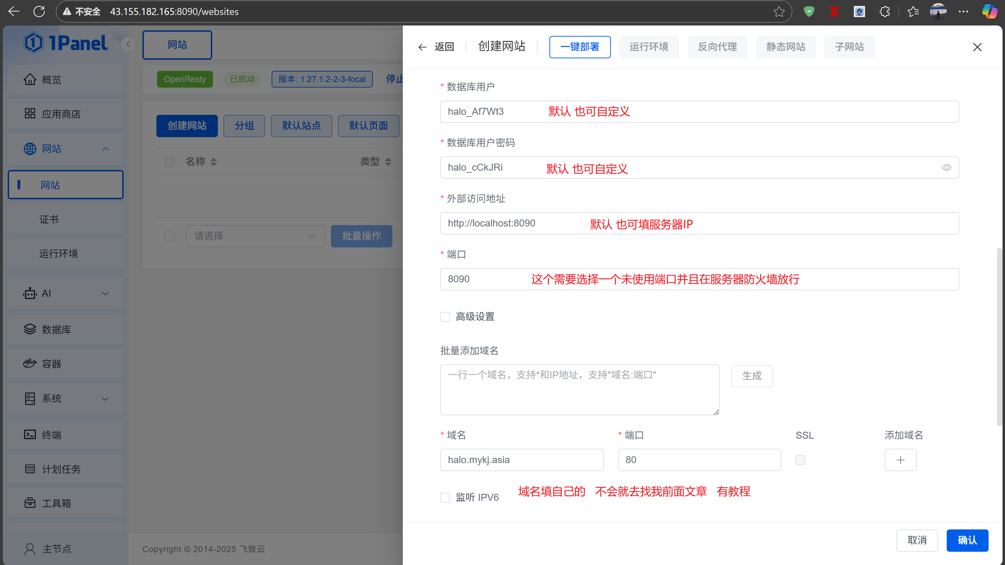Enable the 高级设置 checkbox
This screenshot has width=1005, height=565.
click(x=445, y=317)
